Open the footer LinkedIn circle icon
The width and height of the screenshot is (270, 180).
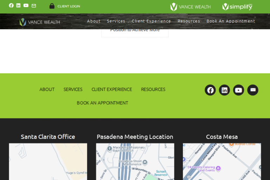pyautogui.click(x=224, y=90)
